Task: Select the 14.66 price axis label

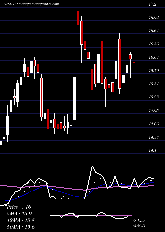Action: pyautogui.click(x=154, y=124)
